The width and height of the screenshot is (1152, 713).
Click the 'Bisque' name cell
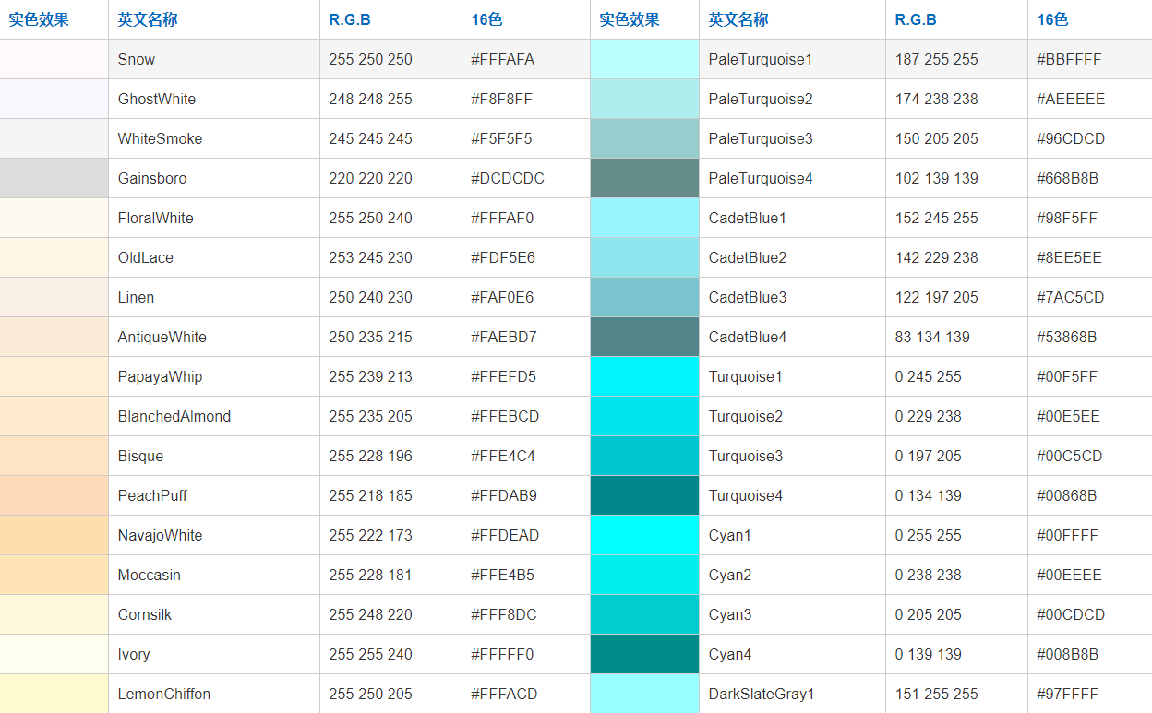[214, 456]
